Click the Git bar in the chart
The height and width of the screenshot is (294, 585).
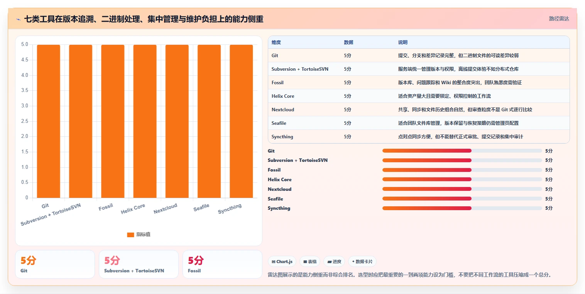49,121
